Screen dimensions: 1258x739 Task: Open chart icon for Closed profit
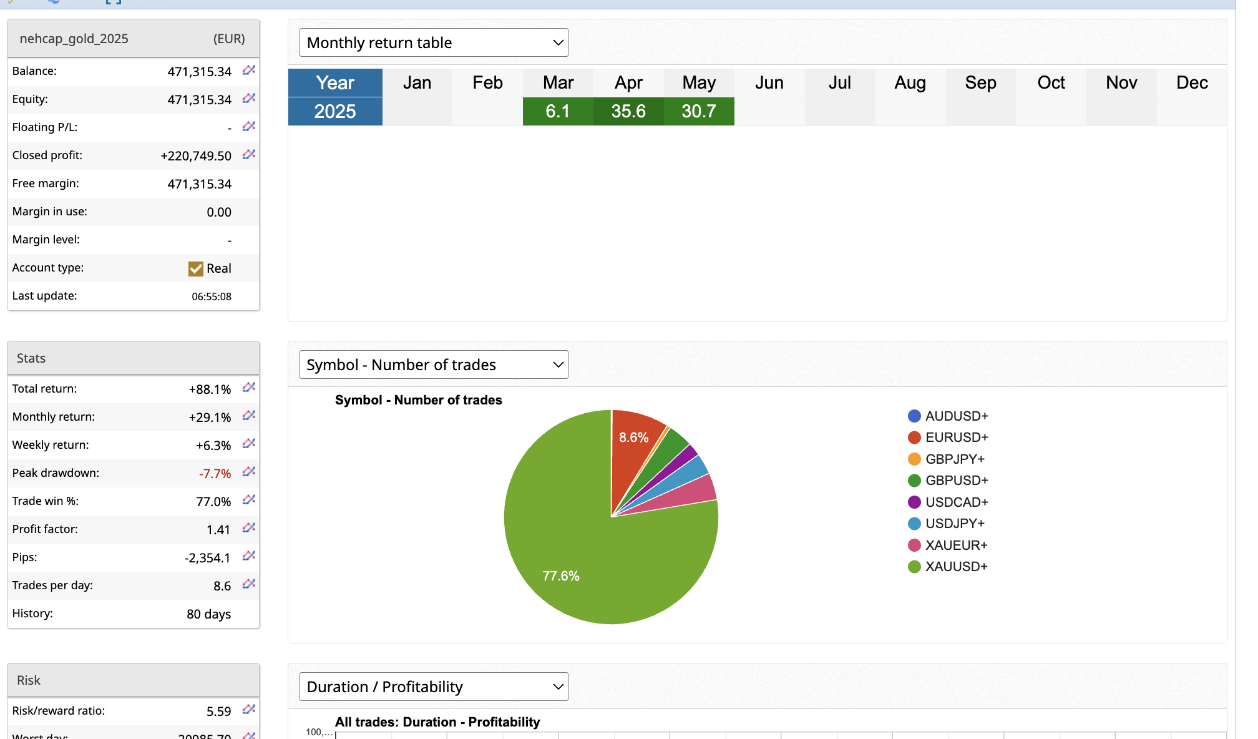[249, 155]
